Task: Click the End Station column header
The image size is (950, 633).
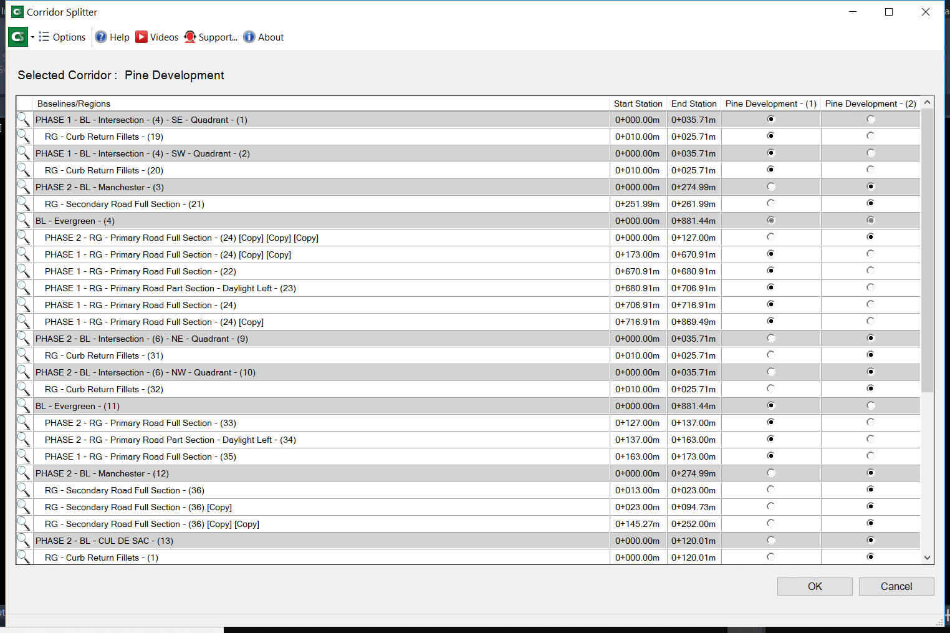Action: pos(694,104)
